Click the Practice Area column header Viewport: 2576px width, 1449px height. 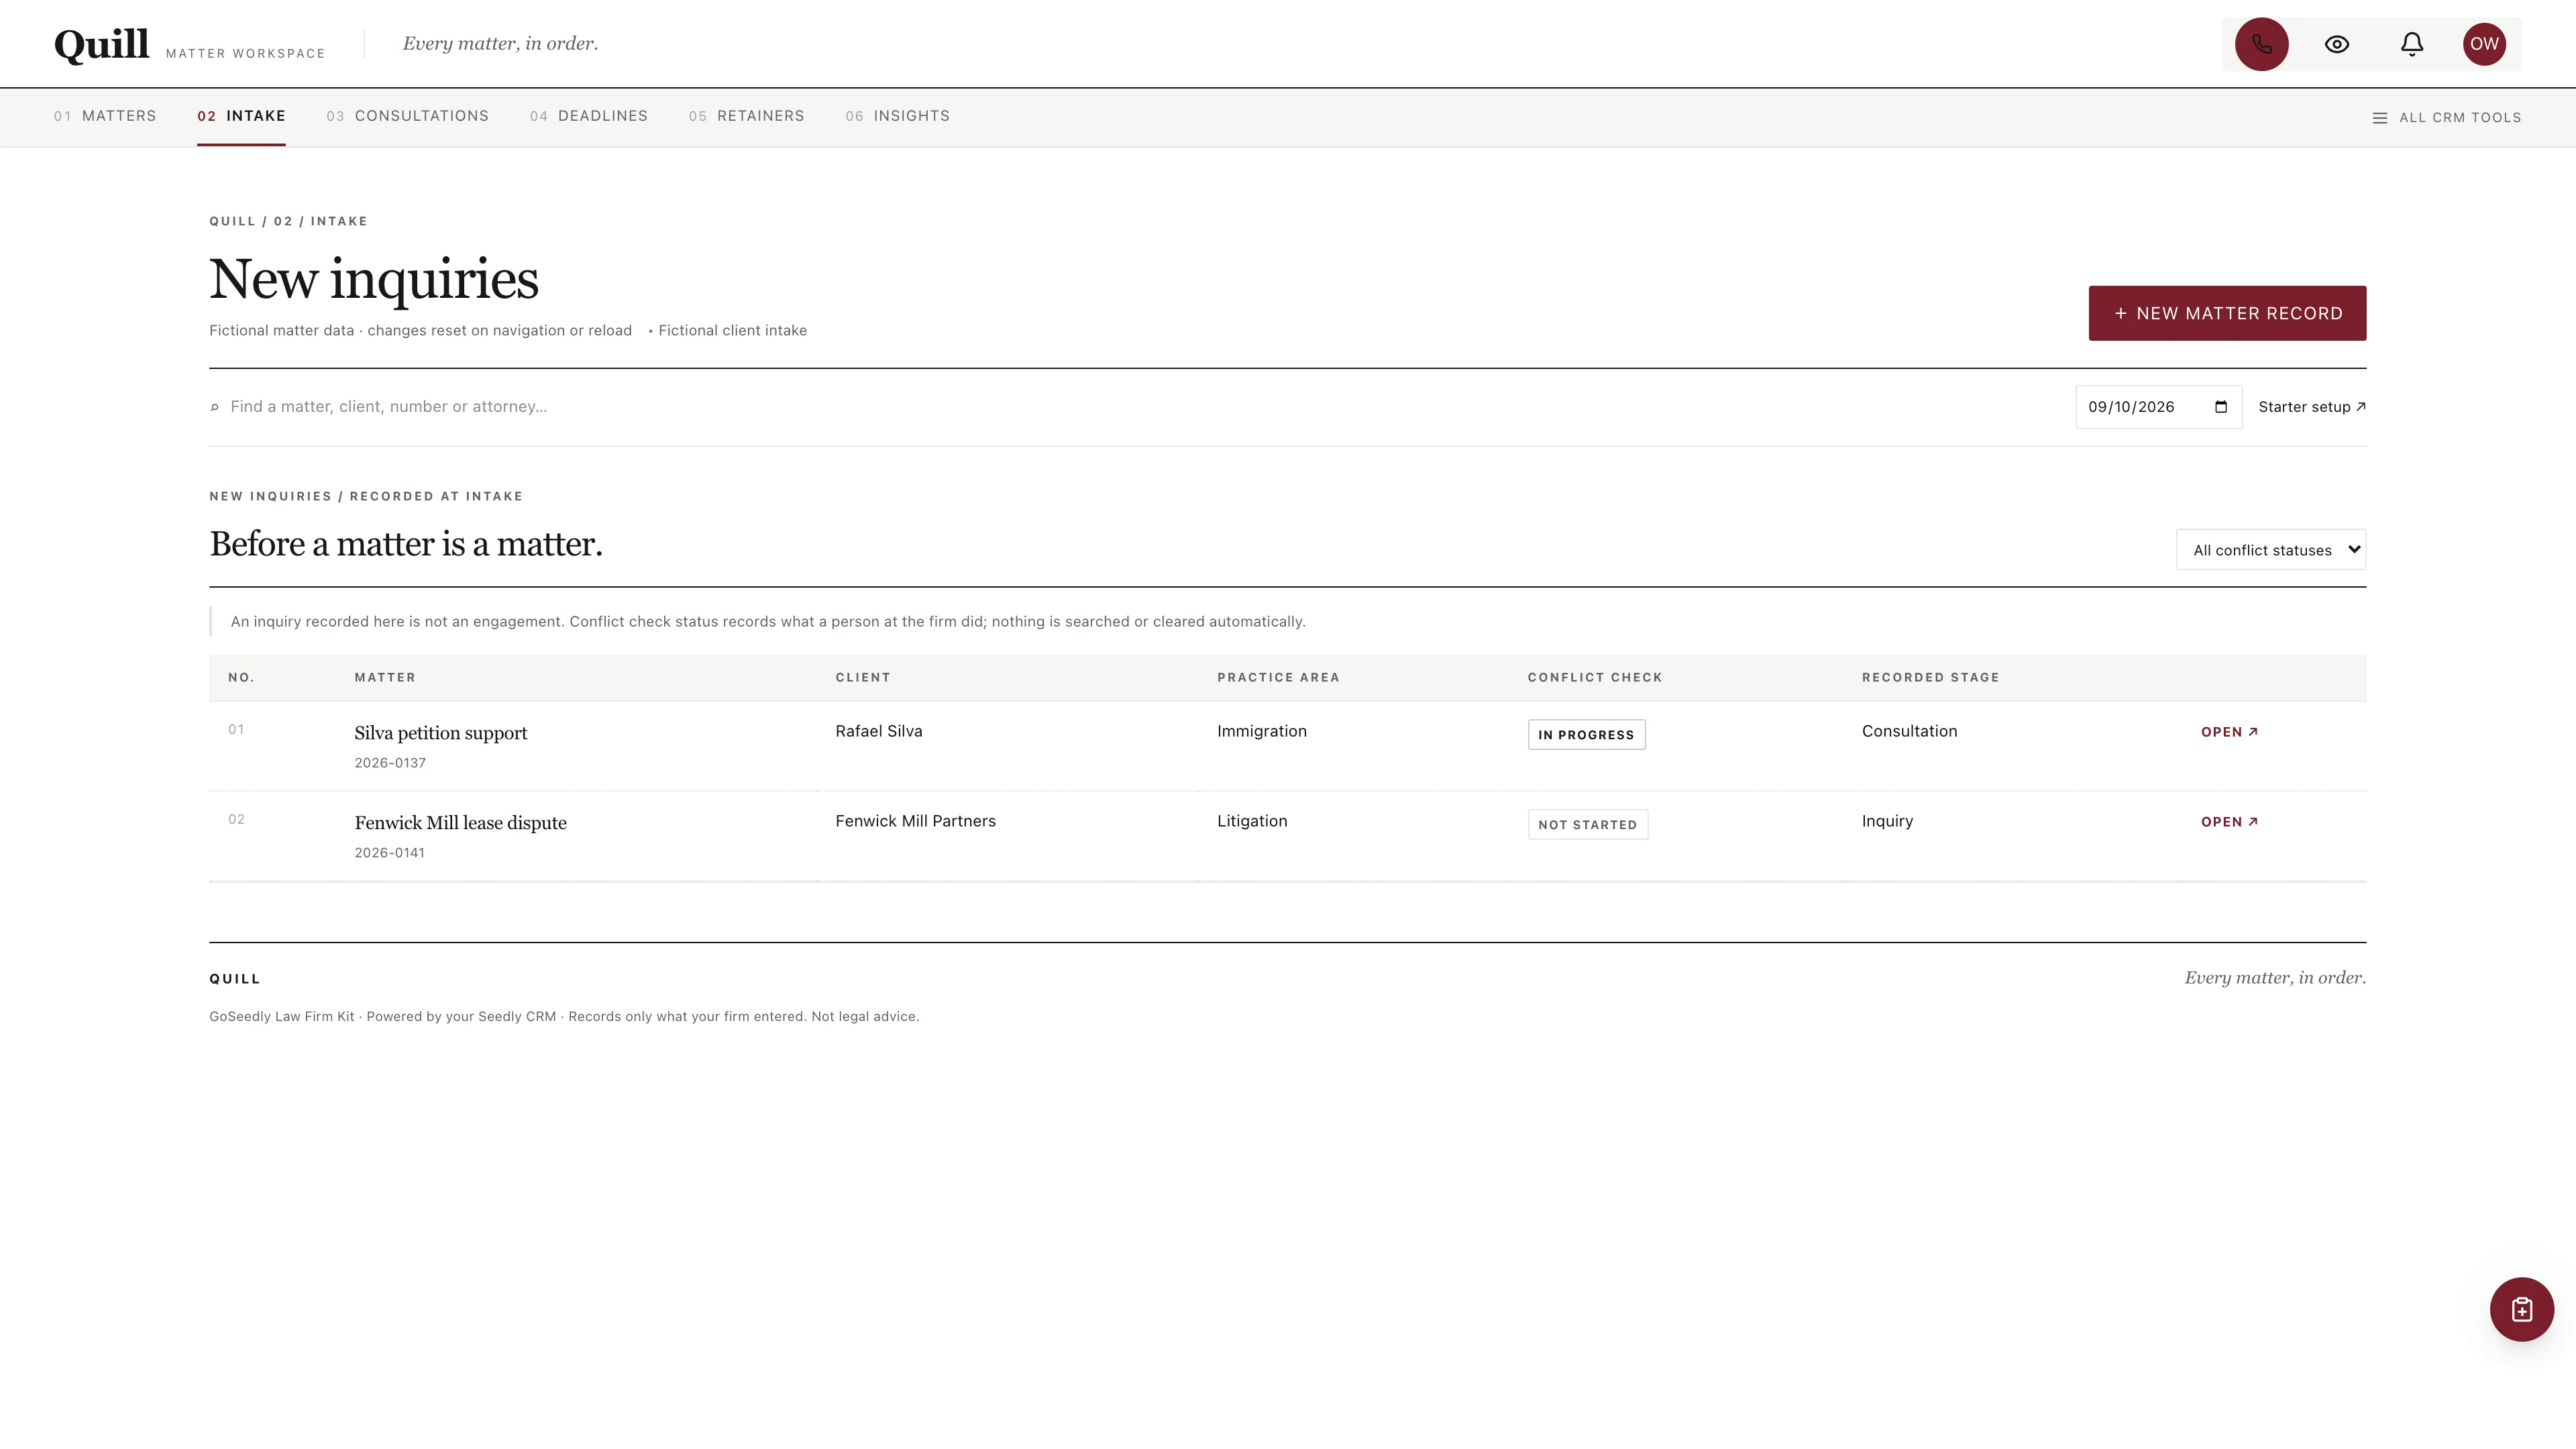click(x=1278, y=678)
